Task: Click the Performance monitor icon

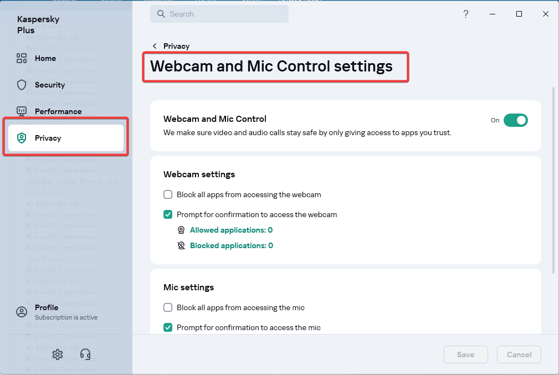Action: (22, 111)
